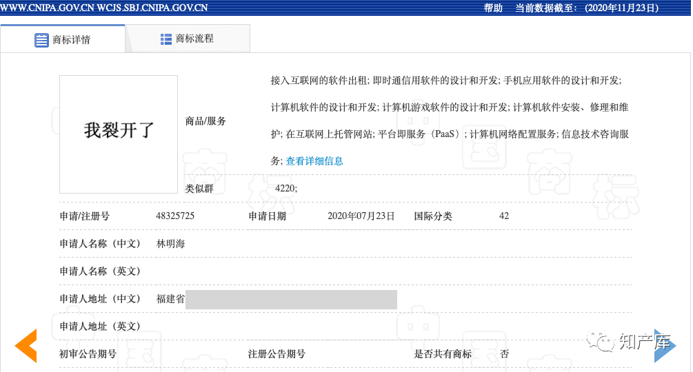Go to previous record with orange arrow
The image size is (693, 372).
[26, 346]
